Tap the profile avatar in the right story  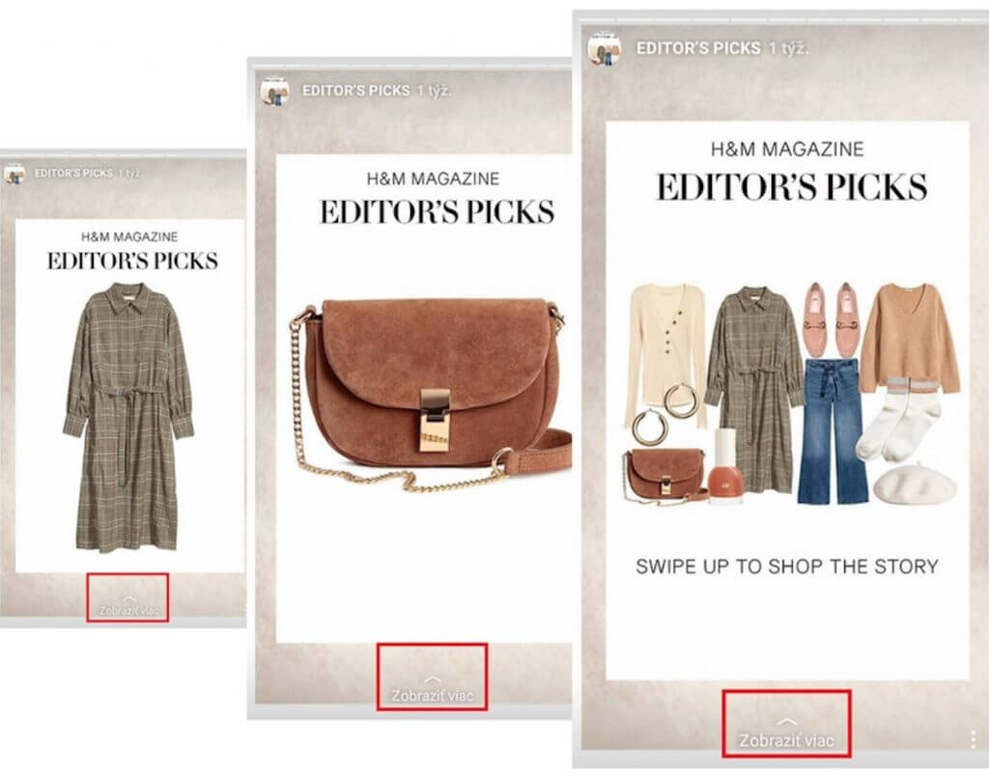point(605,48)
